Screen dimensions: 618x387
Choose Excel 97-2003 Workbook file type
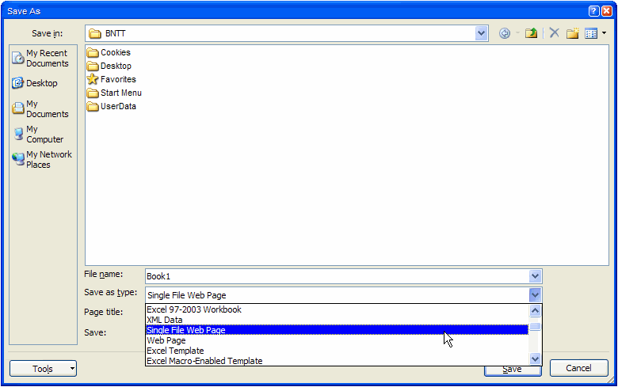click(194, 309)
